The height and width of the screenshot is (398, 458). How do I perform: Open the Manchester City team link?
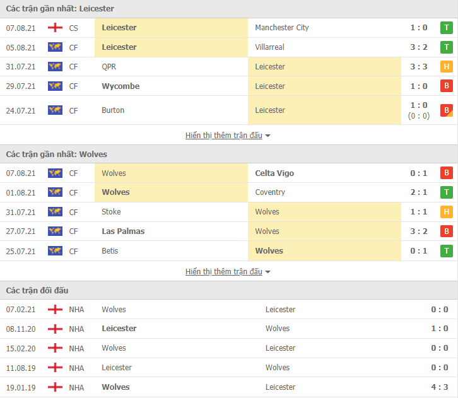[x=282, y=28]
